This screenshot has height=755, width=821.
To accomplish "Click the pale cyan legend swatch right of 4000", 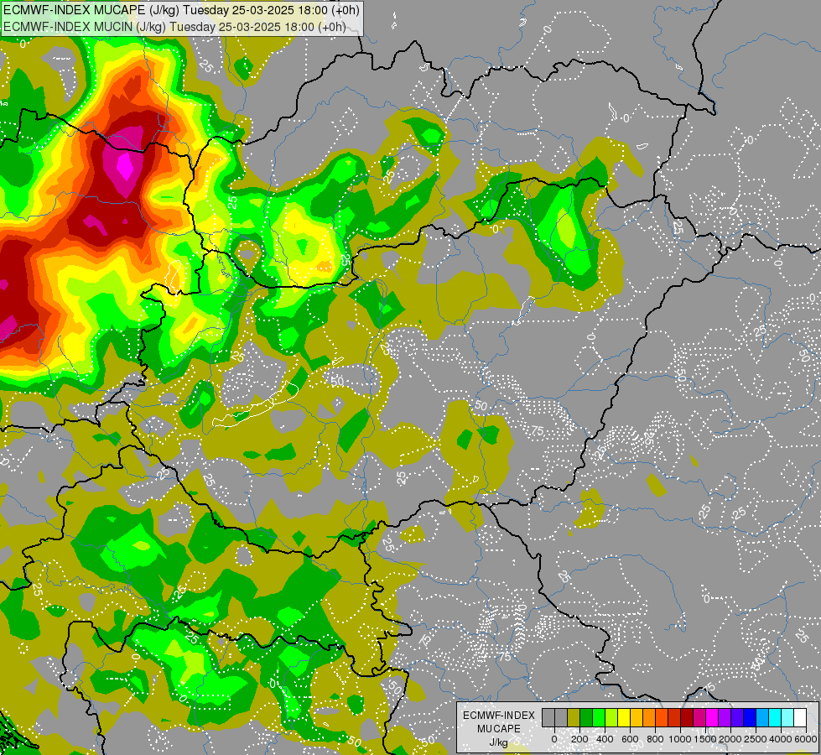I will [788, 717].
